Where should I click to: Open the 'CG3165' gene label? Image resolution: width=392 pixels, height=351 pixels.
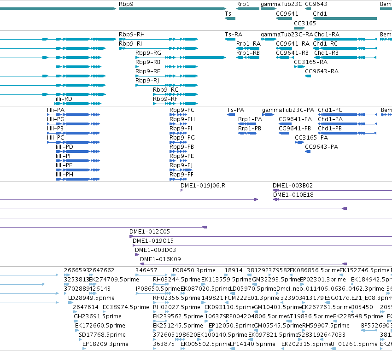coord(305,23)
